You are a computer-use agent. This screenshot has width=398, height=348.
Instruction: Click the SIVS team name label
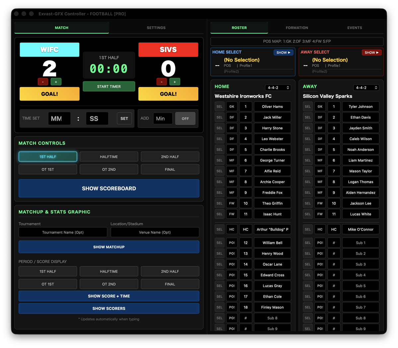pos(168,50)
